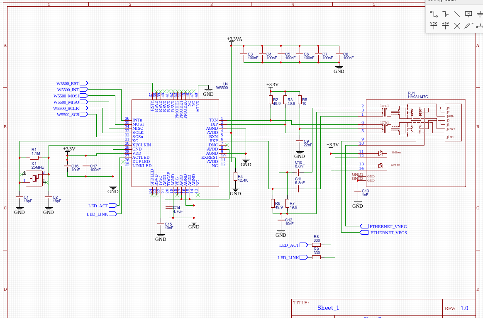Click the Sheet_1 title text
Screen dimensions: 483x318
328,308
